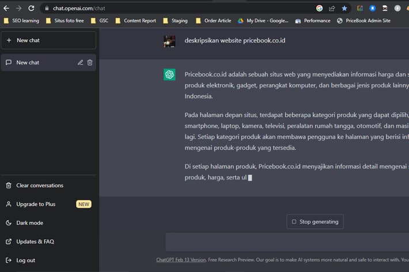The height and width of the screenshot is (272, 409).
Task: Click the Log out arrow icon
Action: (9, 260)
